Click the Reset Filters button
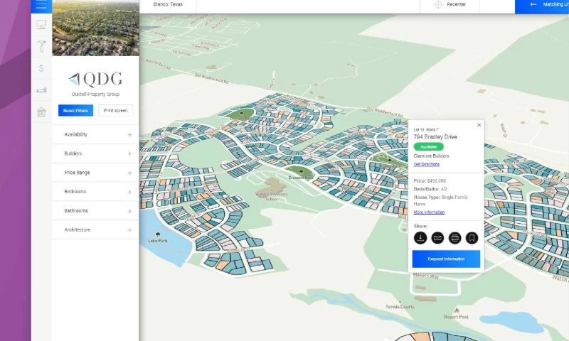The image size is (569, 341). [75, 111]
